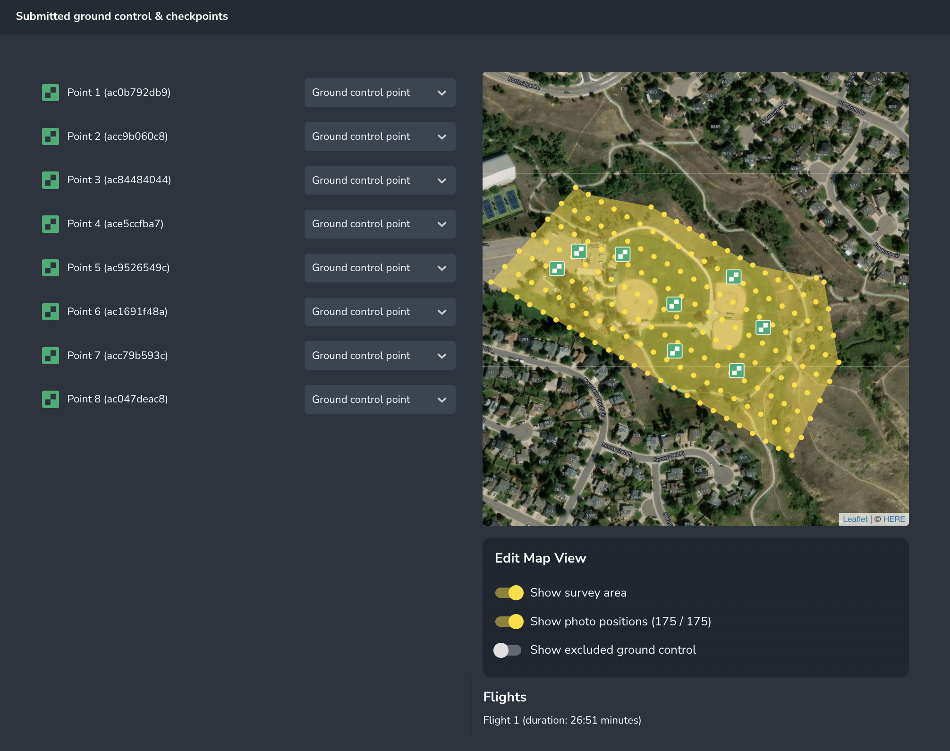Click the Point 5 marker icon
950x751 pixels.
[51, 268]
